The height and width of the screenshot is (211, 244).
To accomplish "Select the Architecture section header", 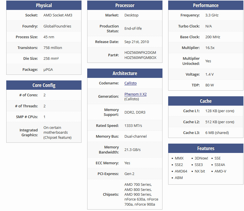I will (x=125, y=73).
